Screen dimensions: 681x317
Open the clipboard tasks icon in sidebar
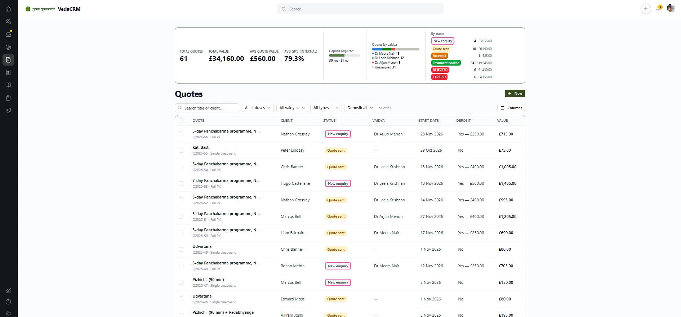[x=8, y=98]
